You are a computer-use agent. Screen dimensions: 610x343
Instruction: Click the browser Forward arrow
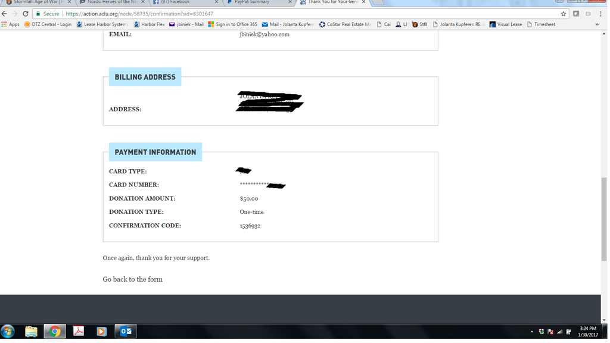click(15, 14)
